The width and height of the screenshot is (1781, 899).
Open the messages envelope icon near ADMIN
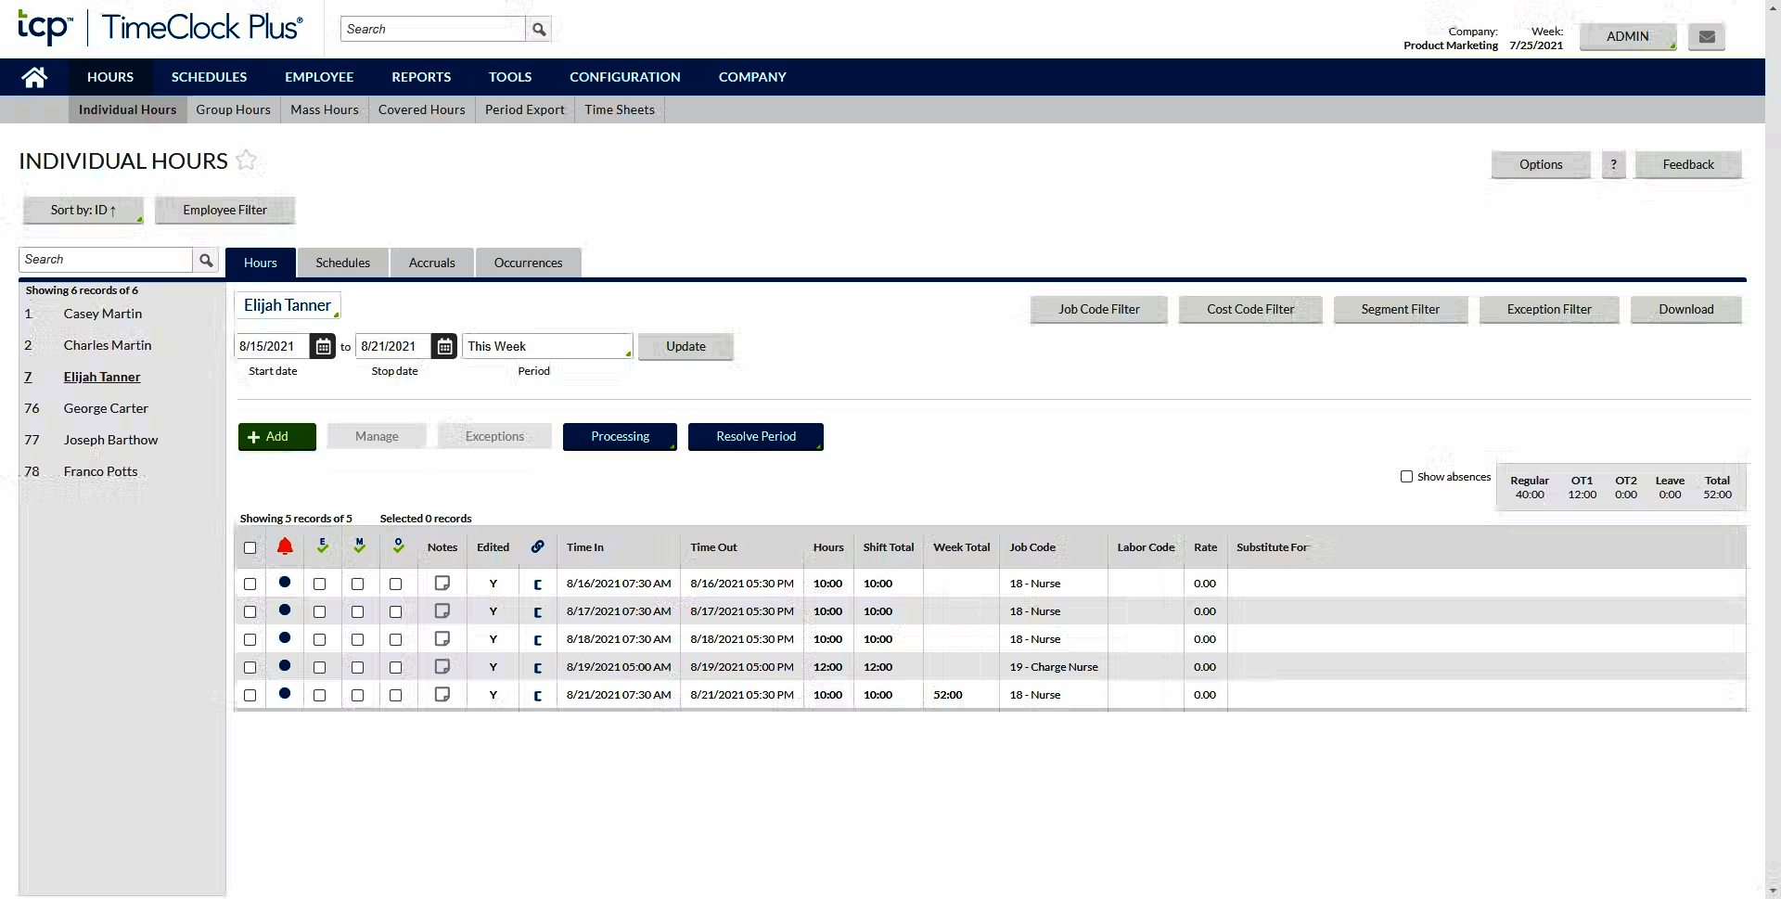[1706, 36]
